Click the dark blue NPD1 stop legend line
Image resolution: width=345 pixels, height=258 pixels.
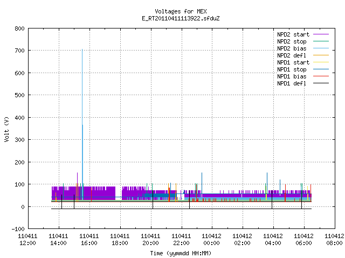[321, 69]
